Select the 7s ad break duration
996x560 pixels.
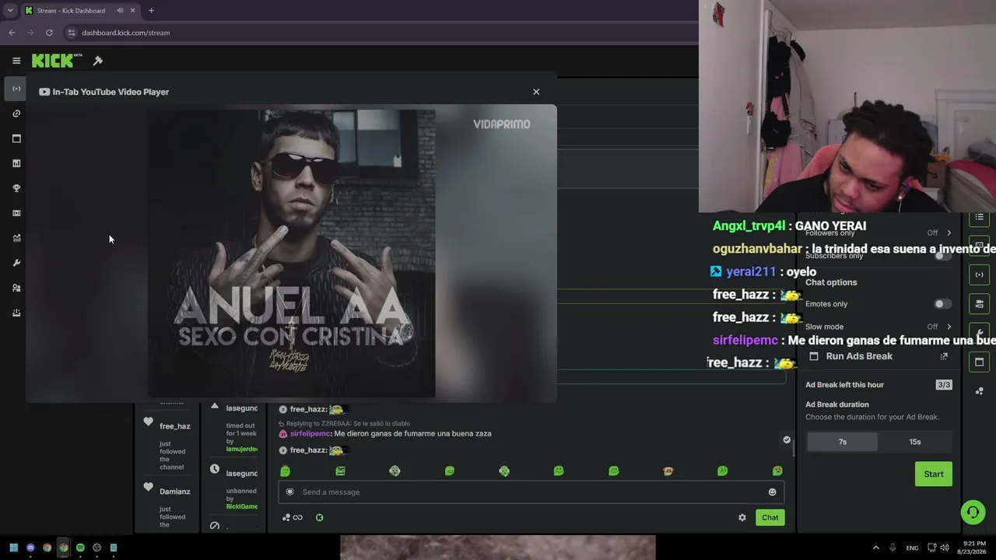tap(842, 442)
